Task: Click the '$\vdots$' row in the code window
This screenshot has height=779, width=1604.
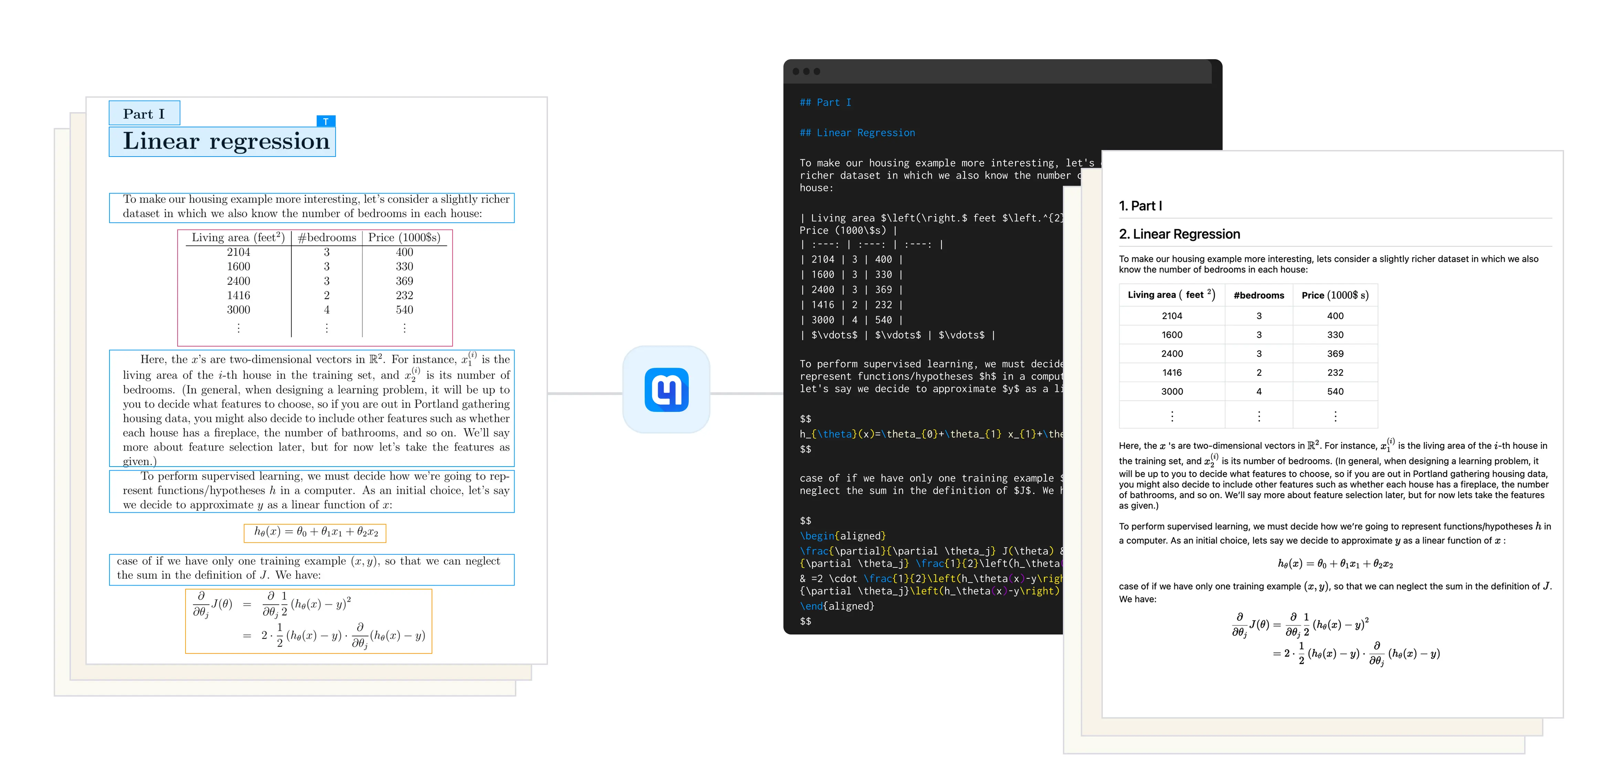Action: (x=897, y=335)
